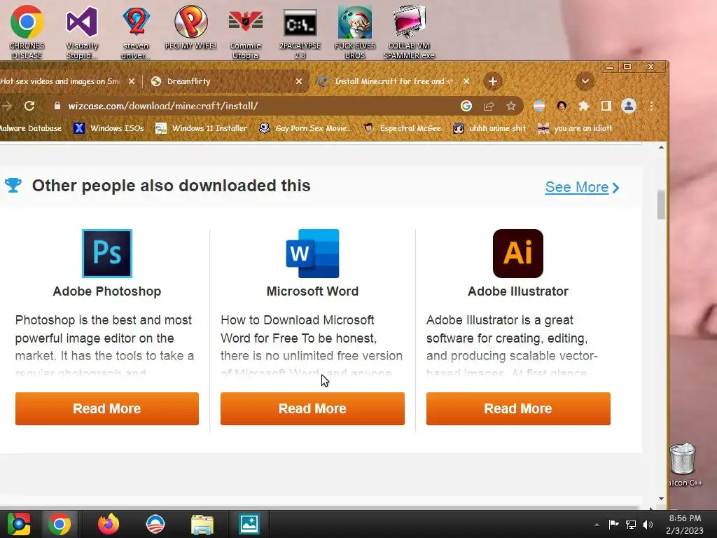Screen dimensions: 717x538
Task: Click the forward navigation arrow
Action: coord(6,106)
